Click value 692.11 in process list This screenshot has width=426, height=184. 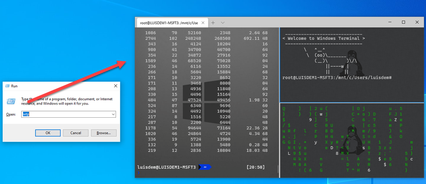tap(252, 38)
